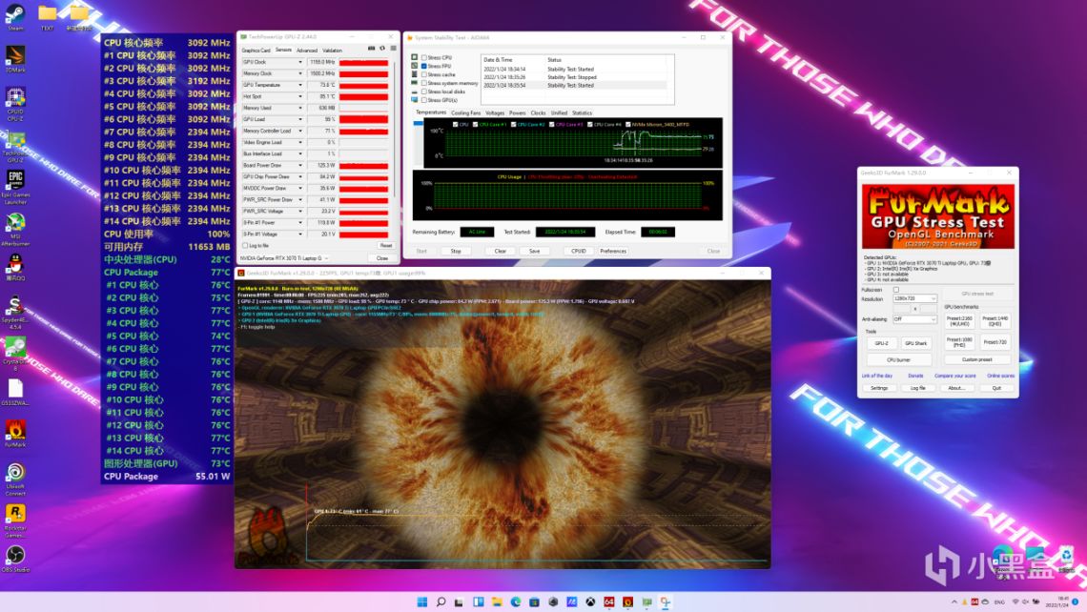Open File Explorer from taskbar

[497, 602]
